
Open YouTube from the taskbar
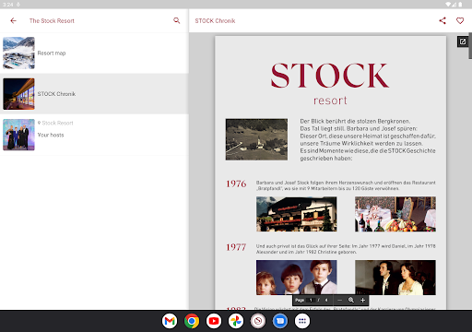214,321
